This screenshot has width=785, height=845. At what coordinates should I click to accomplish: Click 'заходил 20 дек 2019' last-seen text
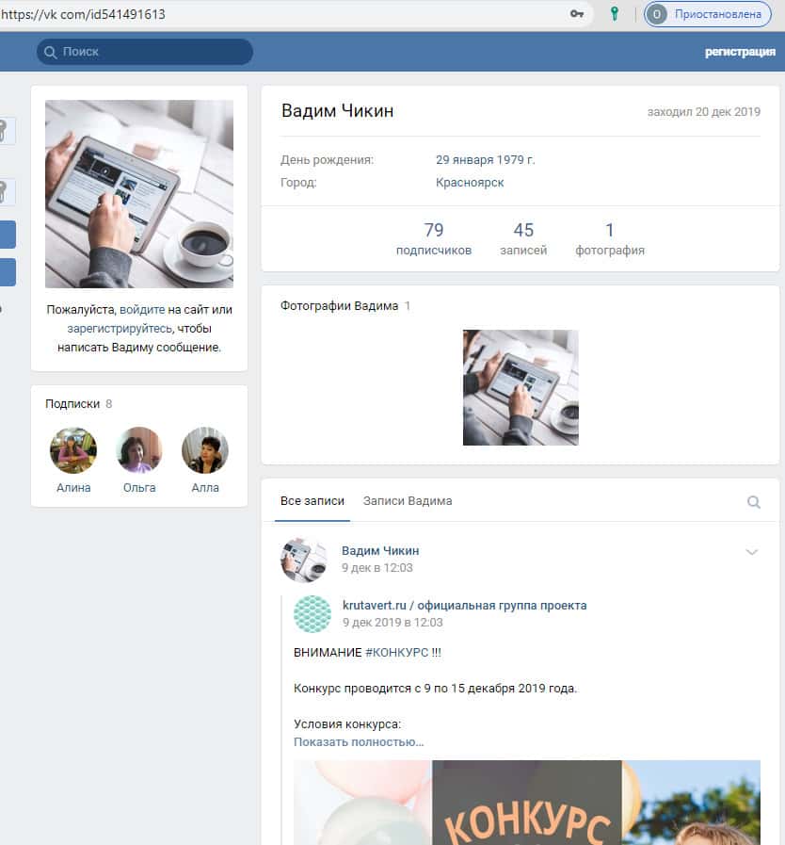(x=704, y=111)
